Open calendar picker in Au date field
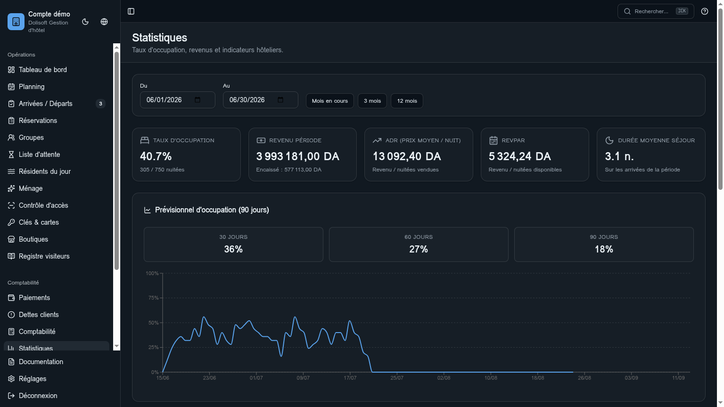 (280, 100)
